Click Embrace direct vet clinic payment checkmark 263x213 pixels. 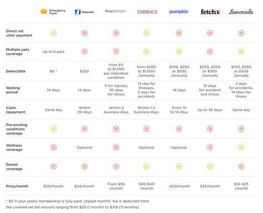tap(146, 33)
